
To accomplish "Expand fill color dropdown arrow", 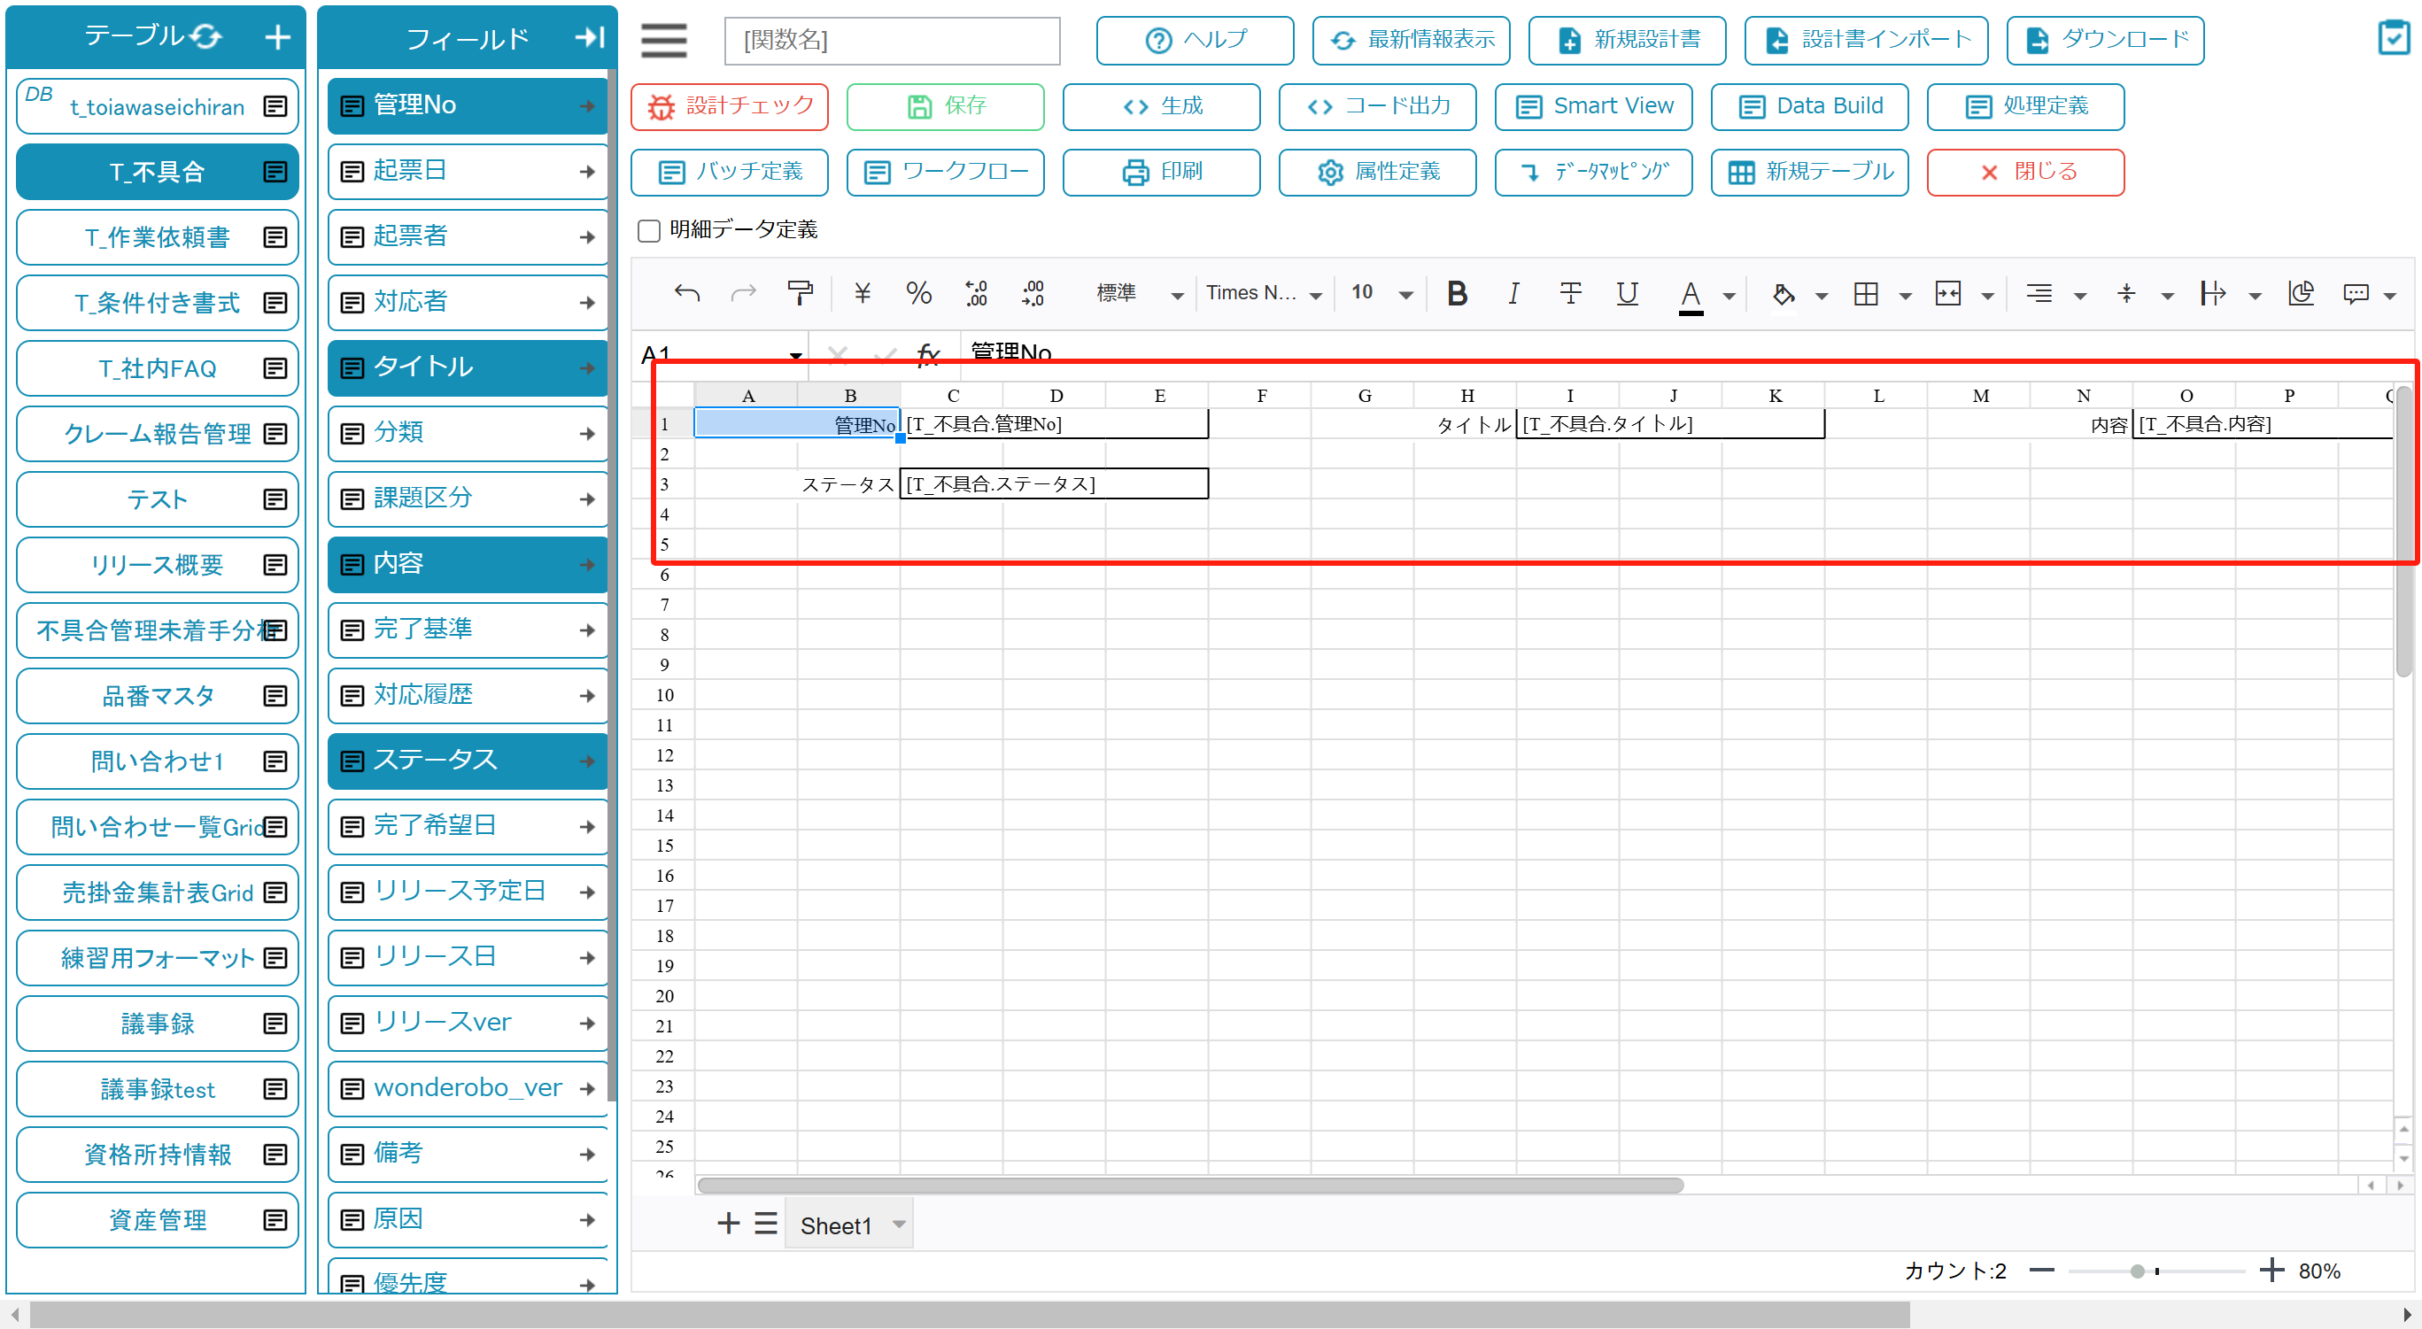I will tap(1822, 296).
